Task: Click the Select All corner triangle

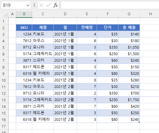Action: click(5, 15)
